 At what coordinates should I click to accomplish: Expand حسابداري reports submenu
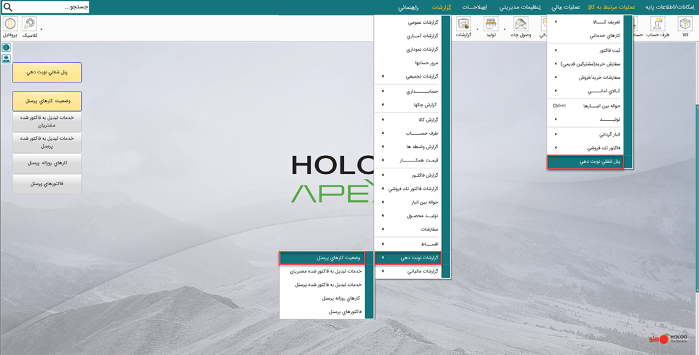coord(408,92)
